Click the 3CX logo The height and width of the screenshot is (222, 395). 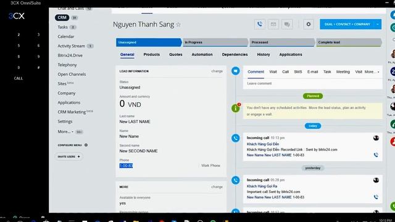tap(17, 16)
